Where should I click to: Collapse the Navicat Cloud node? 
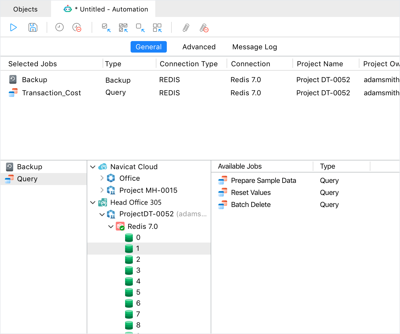[x=93, y=167]
